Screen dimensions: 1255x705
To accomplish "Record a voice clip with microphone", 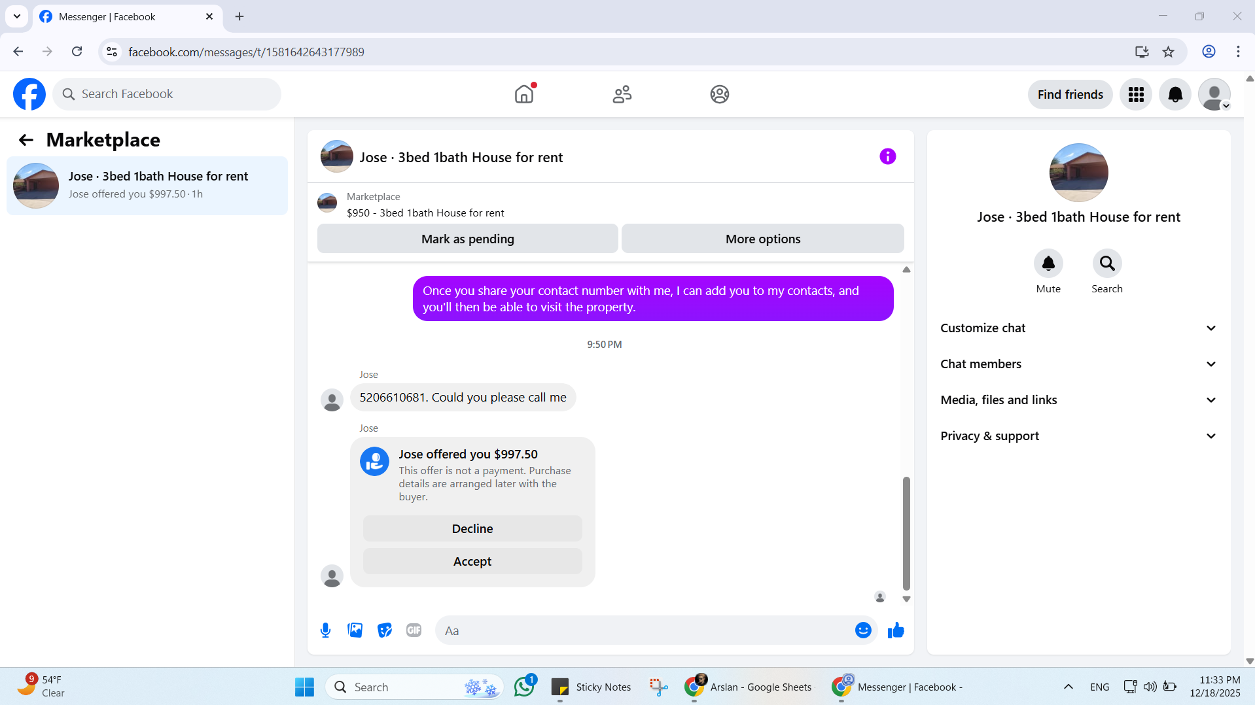I will (x=325, y=630).
